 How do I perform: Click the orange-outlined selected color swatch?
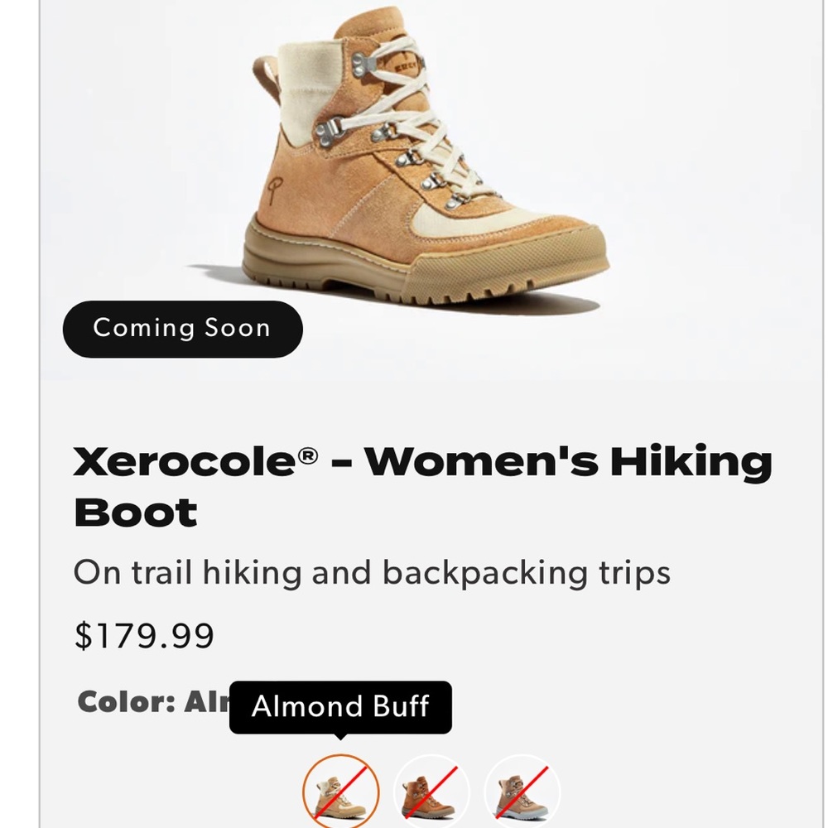tap(342, 791)
